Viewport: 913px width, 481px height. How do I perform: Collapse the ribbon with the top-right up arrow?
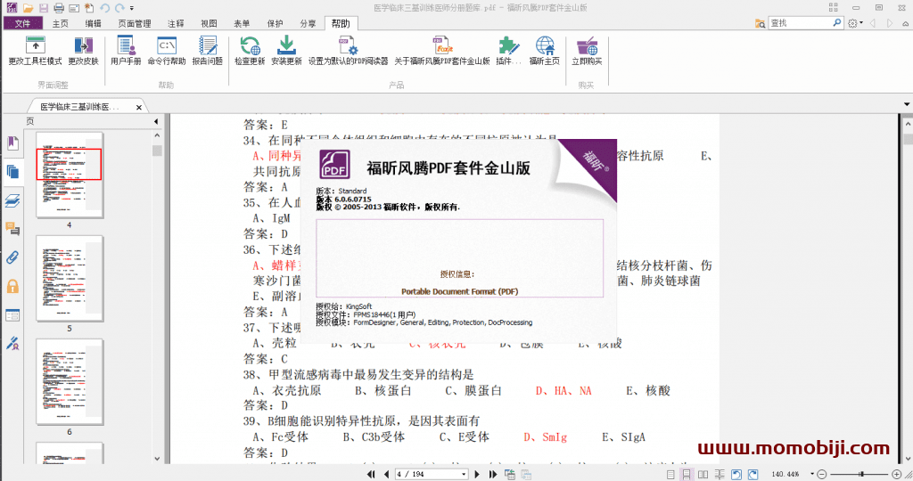pos(906,23)
